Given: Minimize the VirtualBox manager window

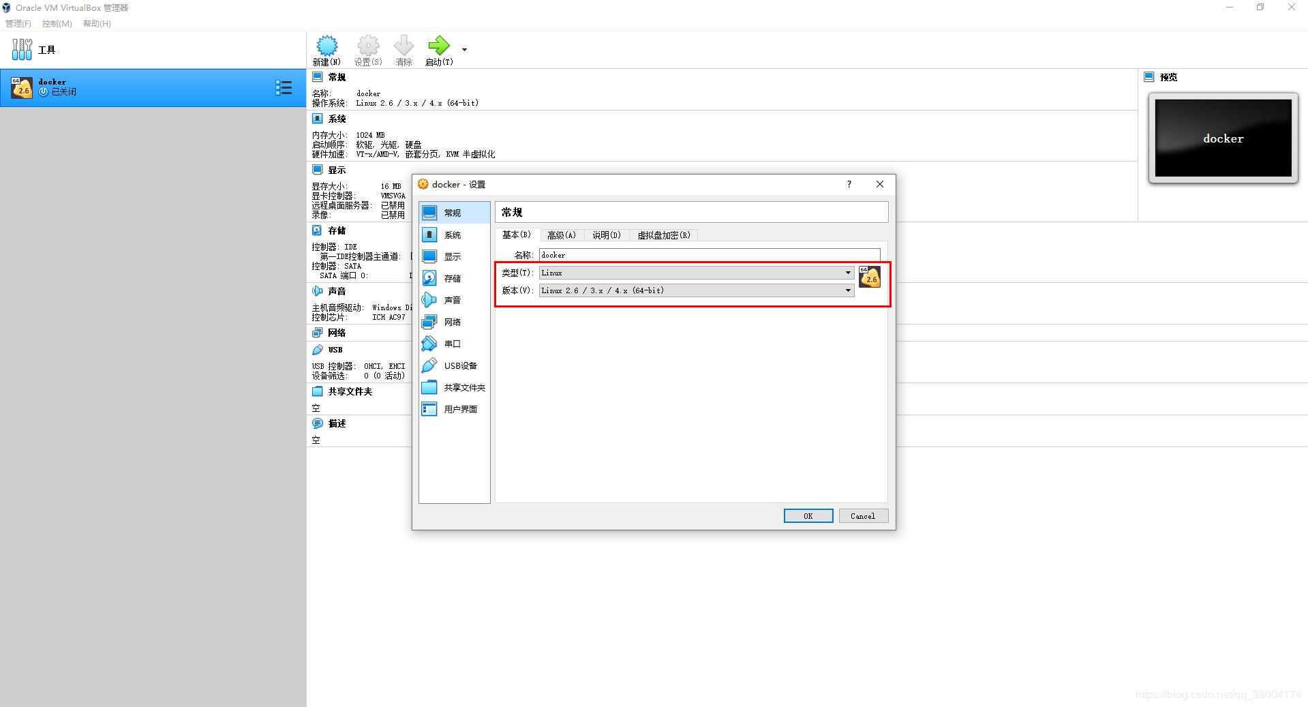Looking at the screenshot, I should click(1230, 7).
